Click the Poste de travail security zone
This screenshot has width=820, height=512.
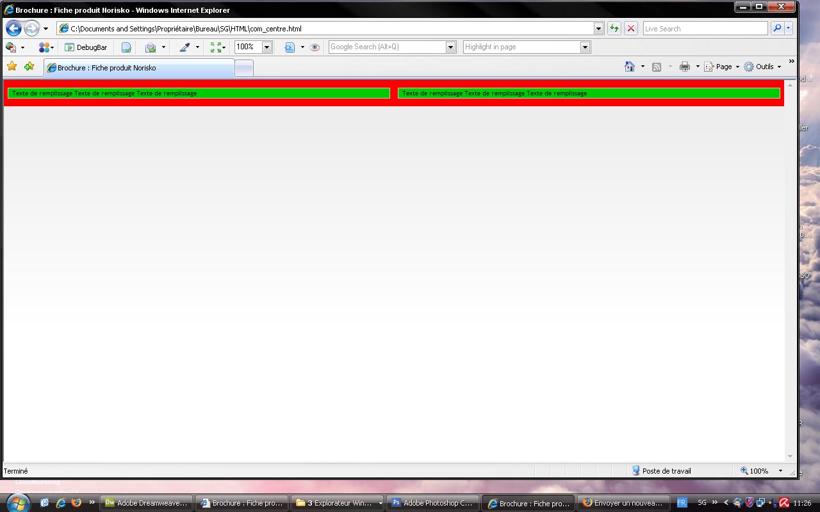(661, 471)
